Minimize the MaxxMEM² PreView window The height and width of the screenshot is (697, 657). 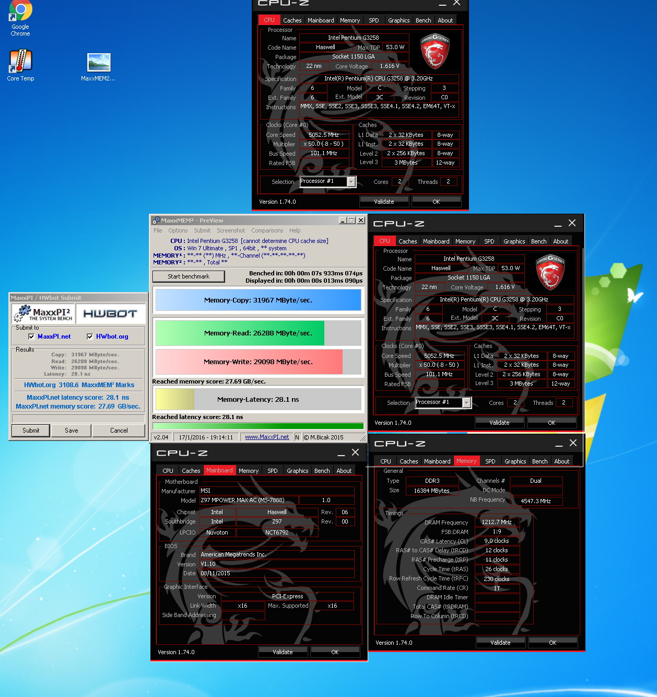342,220
